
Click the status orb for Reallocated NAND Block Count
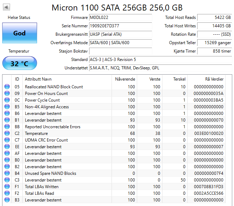(7, 87)
